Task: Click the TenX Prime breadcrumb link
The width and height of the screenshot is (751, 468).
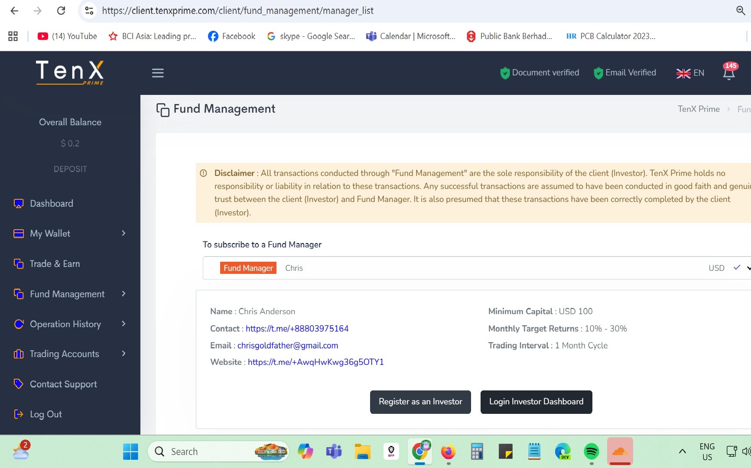Action: 699,109
